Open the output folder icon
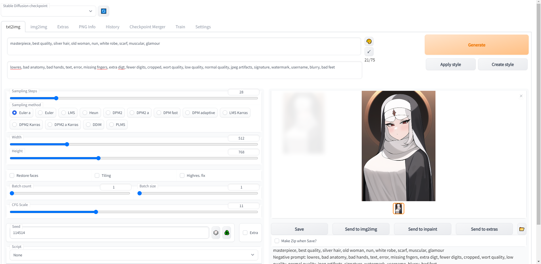 (x=521, y=229)
